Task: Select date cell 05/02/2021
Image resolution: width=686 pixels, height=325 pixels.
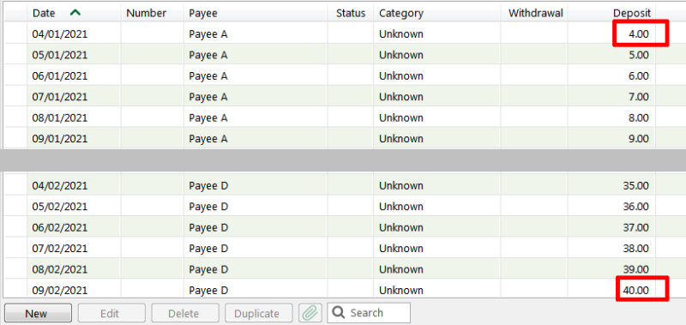Action: point(60,206)
